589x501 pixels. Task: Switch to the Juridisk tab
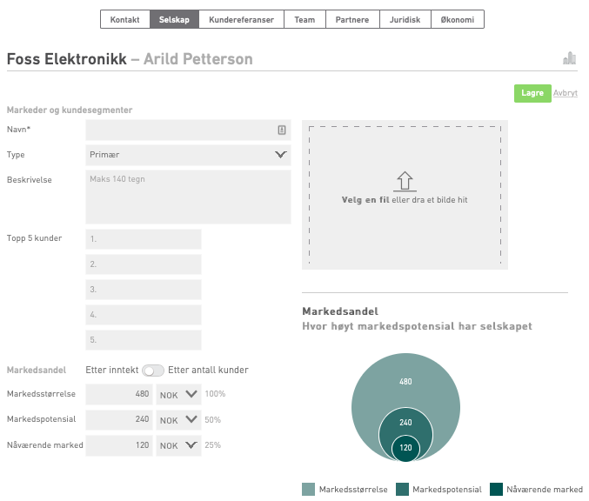tap(405, 19)
